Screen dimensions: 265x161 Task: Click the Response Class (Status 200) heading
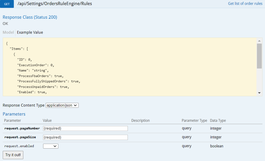30,17
